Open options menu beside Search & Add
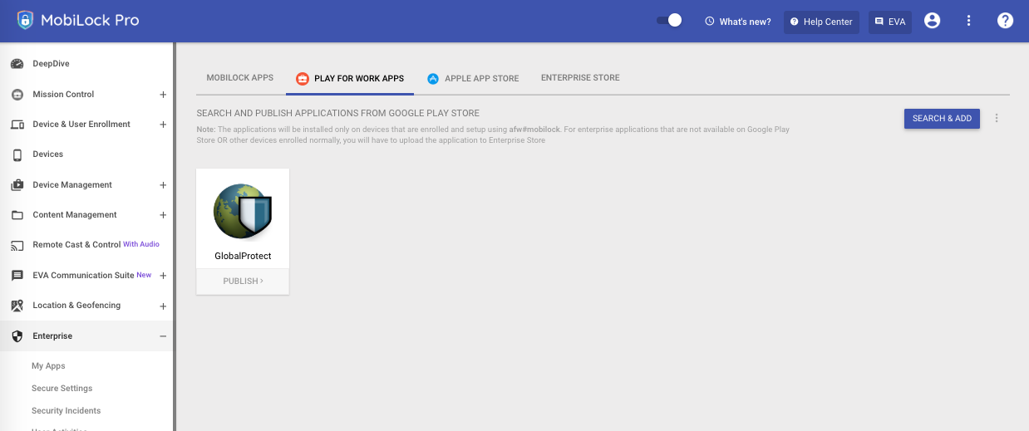Screen dimensions: 1029x431 (997, 119)
